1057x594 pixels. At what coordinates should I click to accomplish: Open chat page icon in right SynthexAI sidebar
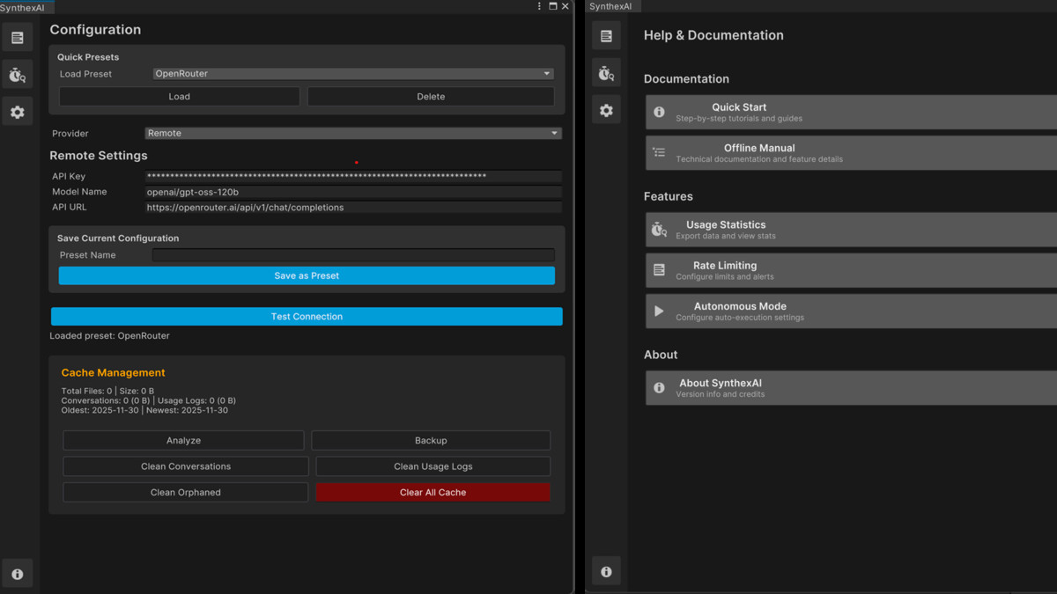tap(606, 36)
